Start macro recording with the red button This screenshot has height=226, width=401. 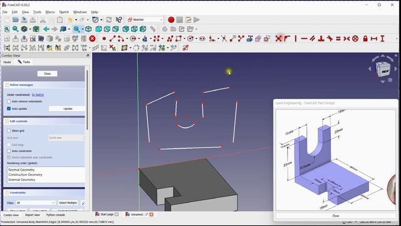click(x=171, y=19)
